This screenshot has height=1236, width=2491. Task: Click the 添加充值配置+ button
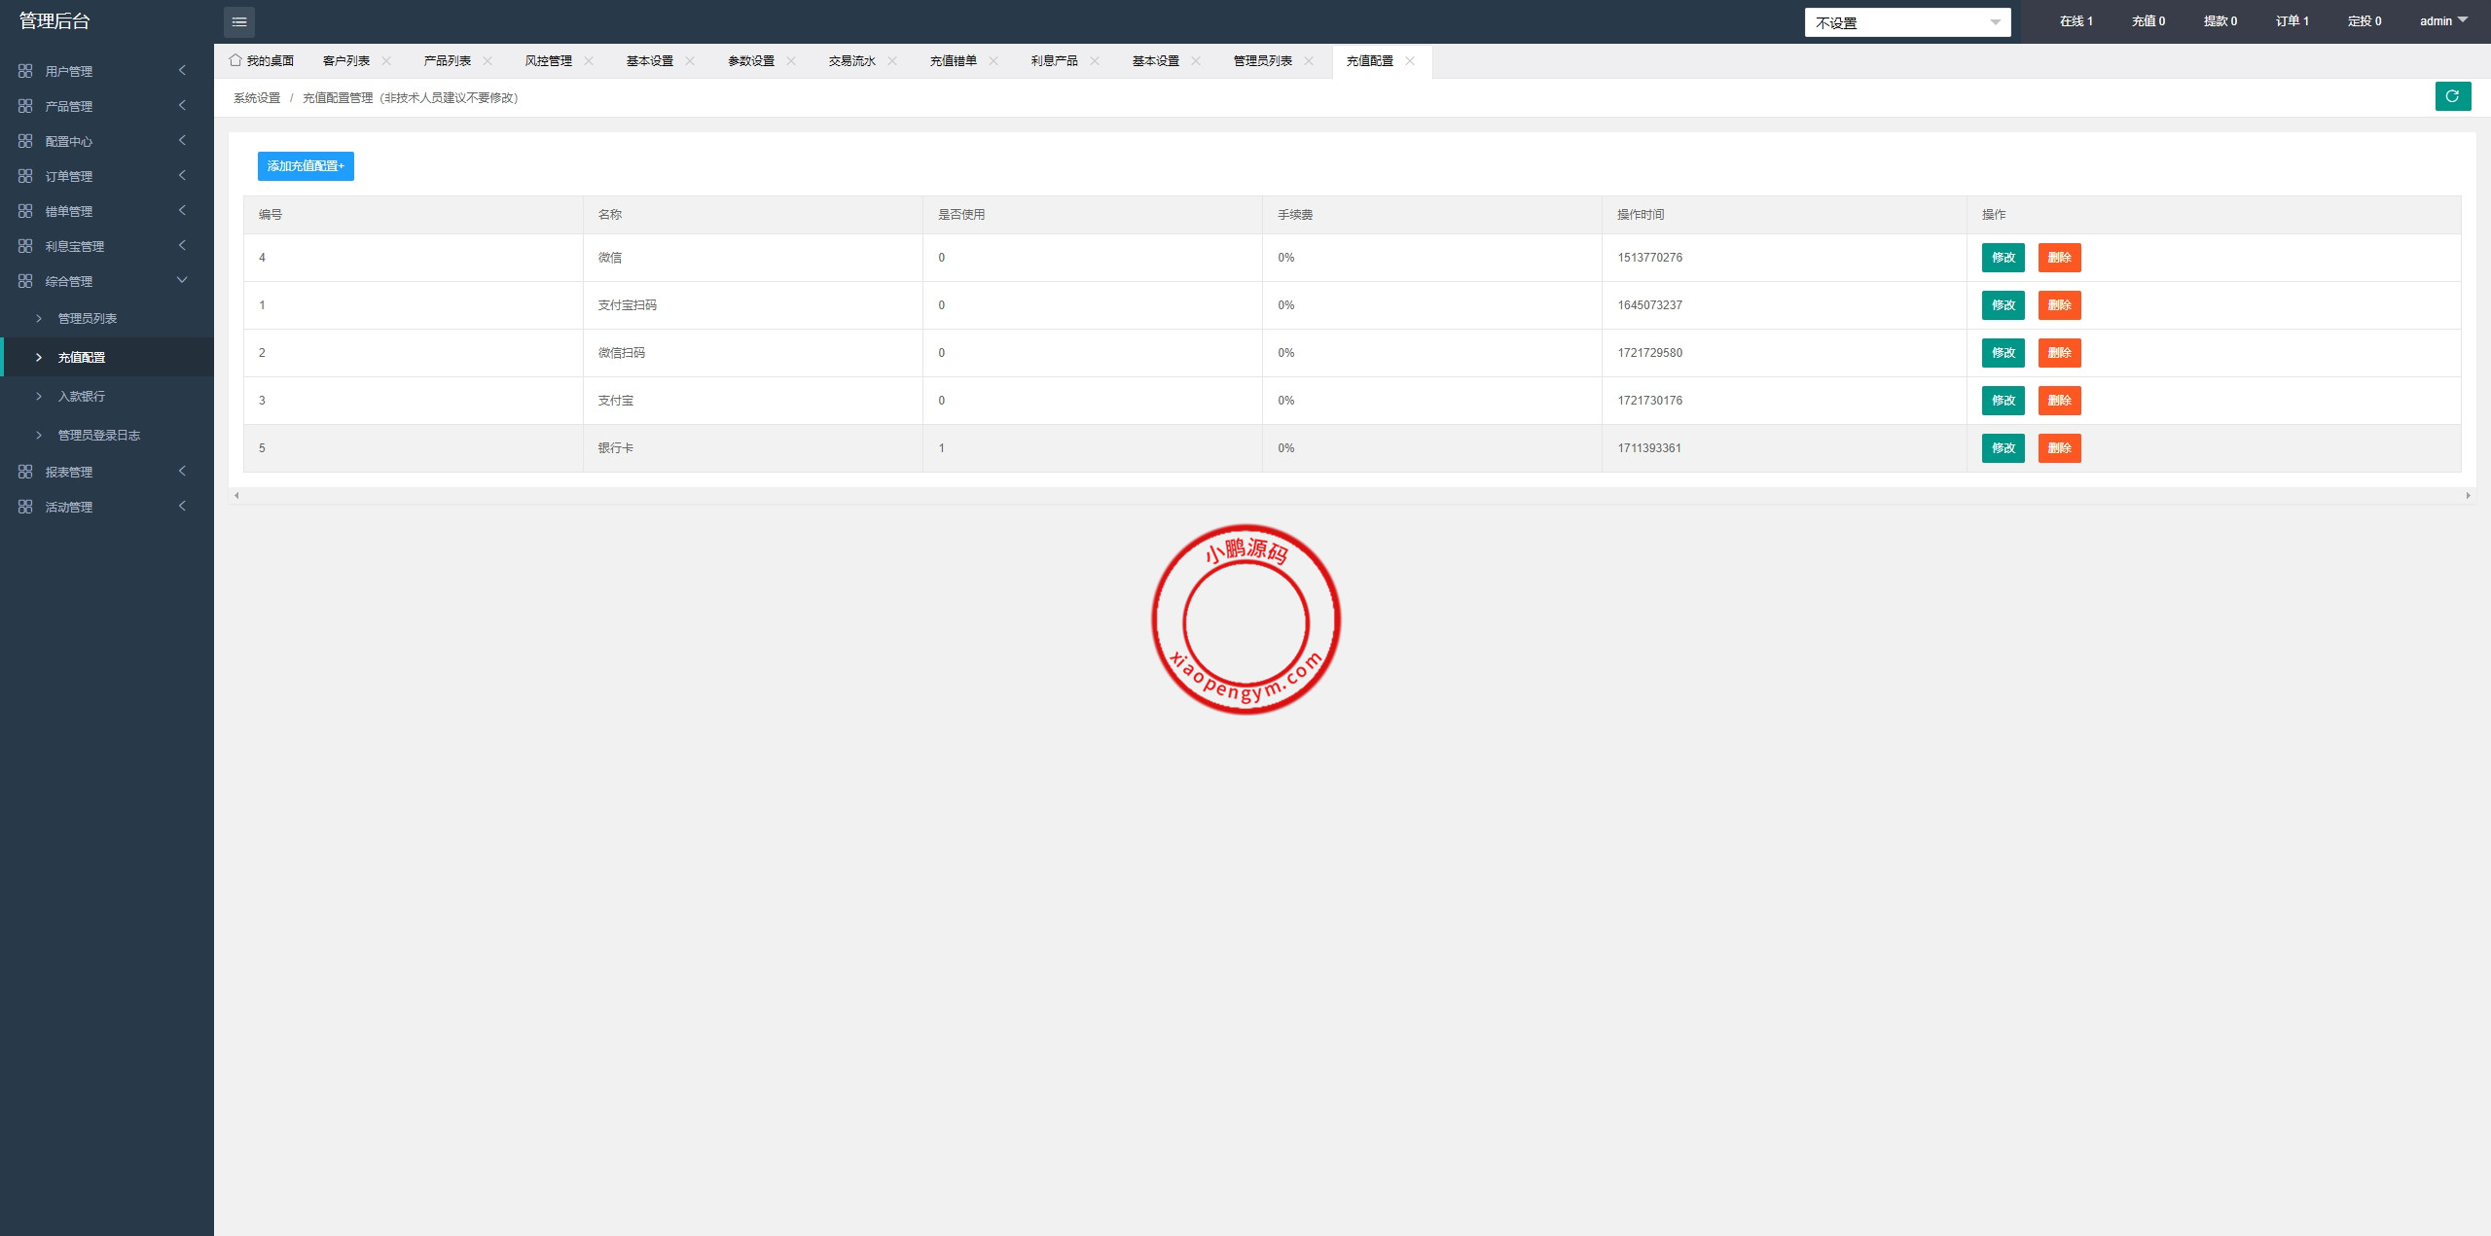[x=306, y=166]
